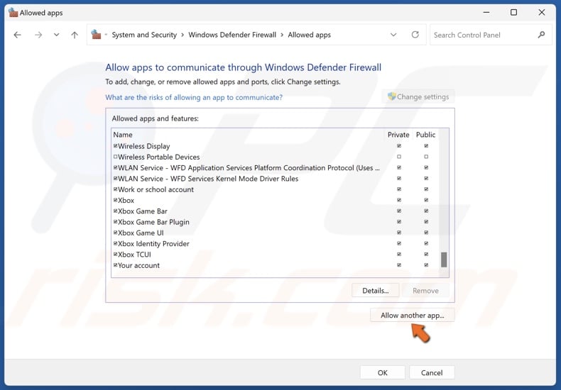Click Allow another app button
The image size is (561, 390).
[x=412, y=315]
